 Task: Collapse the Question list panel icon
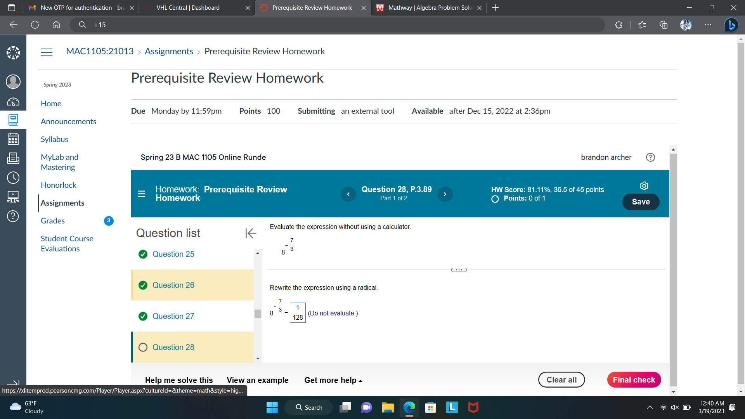pos(251,233)
